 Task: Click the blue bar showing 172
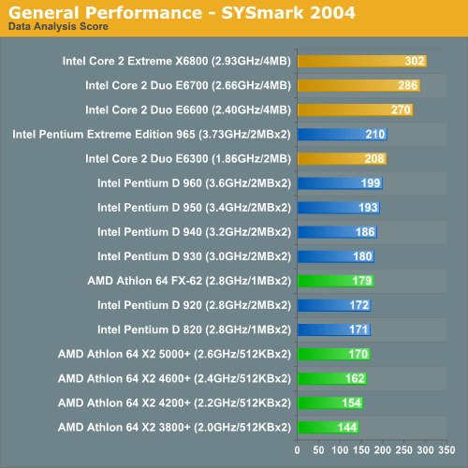tap(334, 305)
